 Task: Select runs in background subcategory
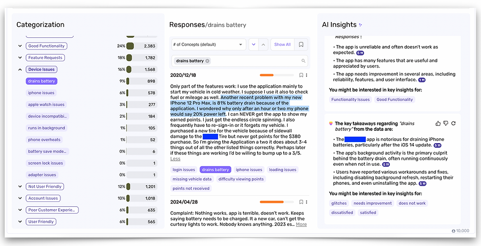(47, 128)
